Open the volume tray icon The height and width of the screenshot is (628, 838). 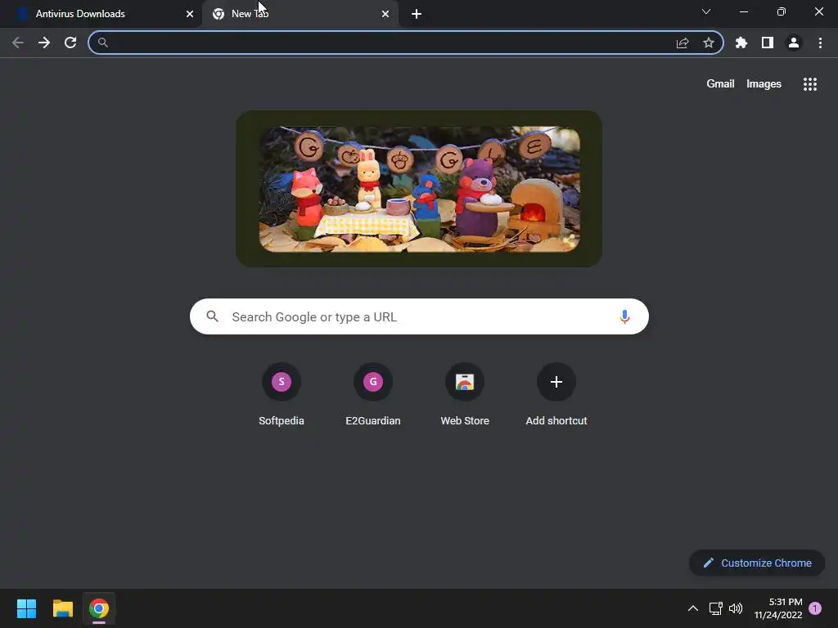click(x=736, y=608)
